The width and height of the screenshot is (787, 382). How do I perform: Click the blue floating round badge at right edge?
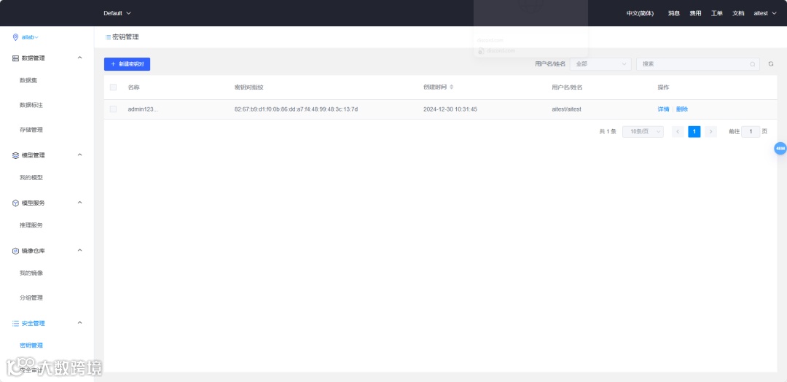pos(780,149)
